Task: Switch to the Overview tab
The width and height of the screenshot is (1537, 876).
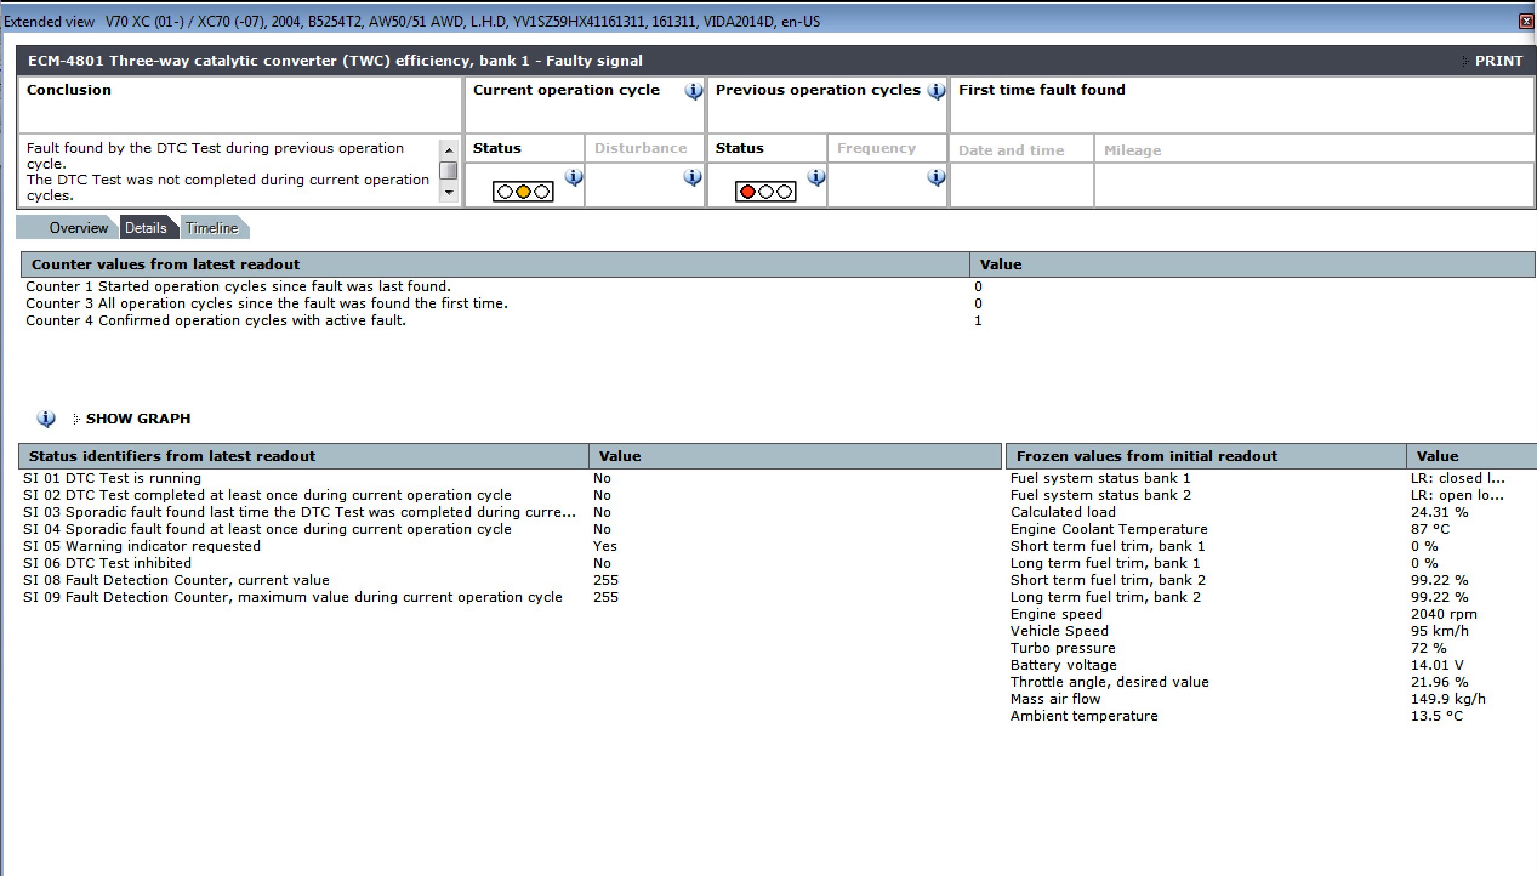Action: 78,228
